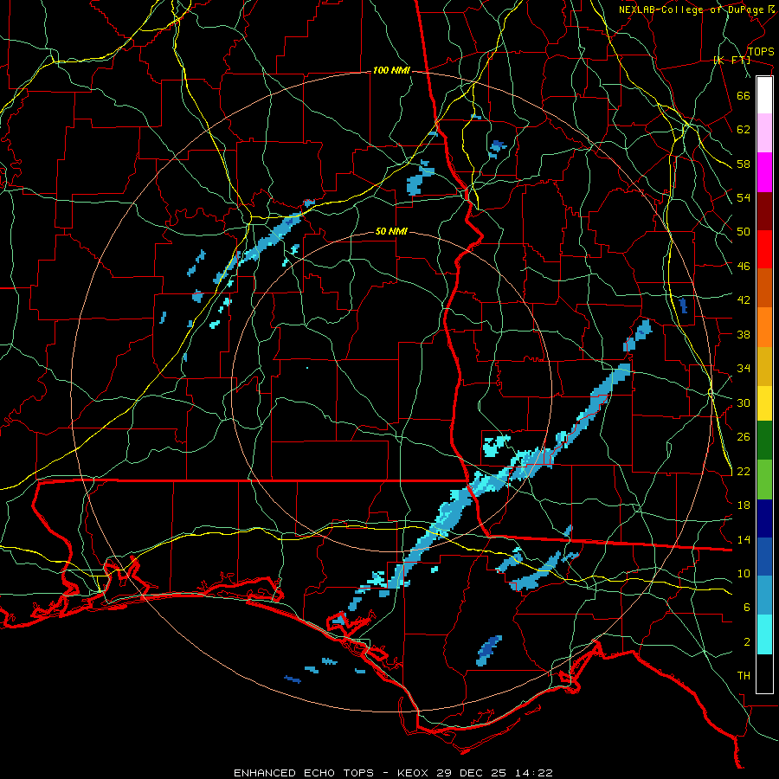Click the 46 legend value
The width and height of the screenshot is (779, 779).
pyautogui.click(x=744, y=267)
